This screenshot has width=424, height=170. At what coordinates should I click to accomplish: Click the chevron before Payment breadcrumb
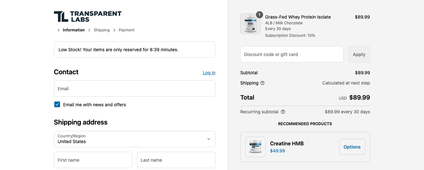114,30
